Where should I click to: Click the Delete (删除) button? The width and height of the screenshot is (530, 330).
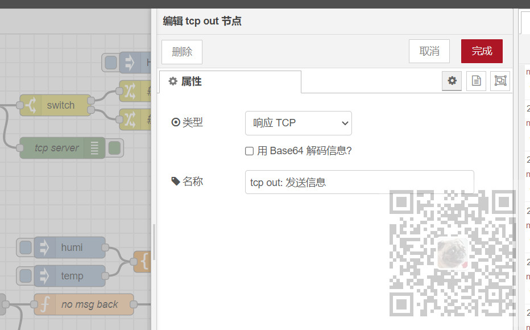[182, 52]
